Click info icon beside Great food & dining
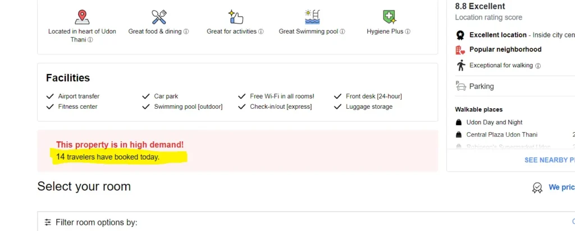The image size is (575, 231). click(186, 32)
